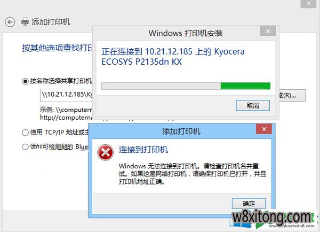
Task: Click the 连接到打印机 heading text
Action: point(143,150)
